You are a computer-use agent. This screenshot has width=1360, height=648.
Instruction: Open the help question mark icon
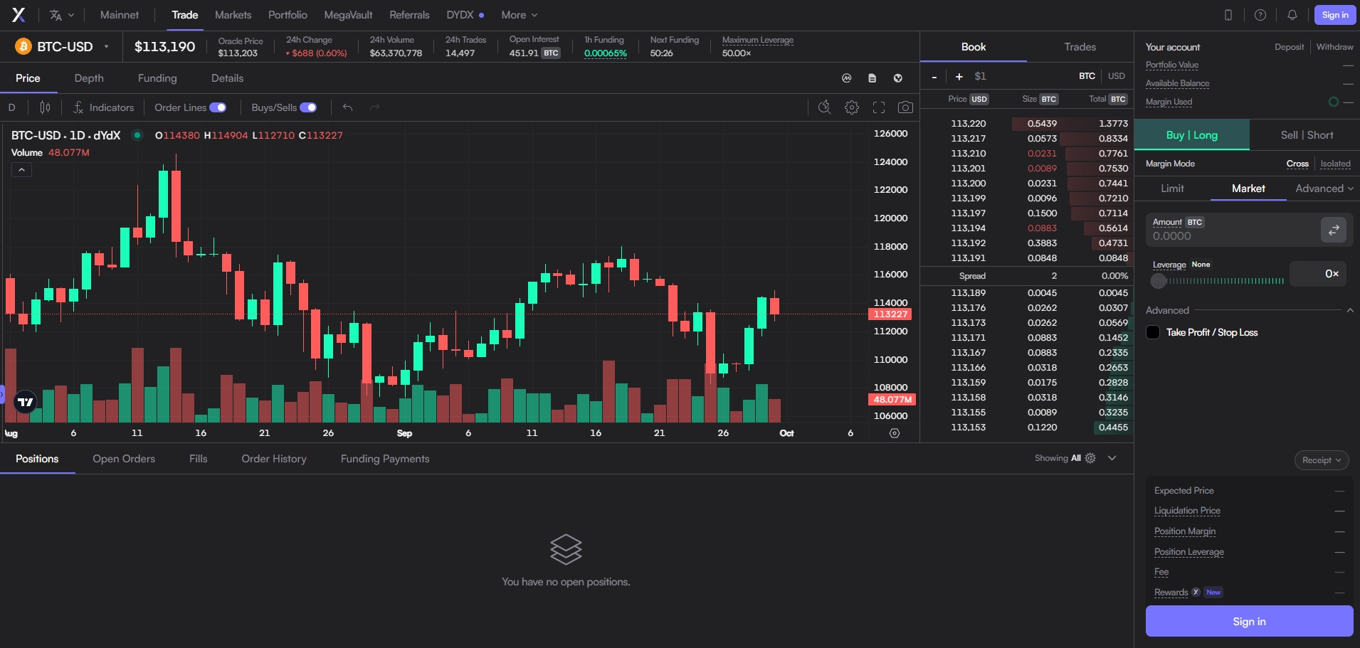1260,15
